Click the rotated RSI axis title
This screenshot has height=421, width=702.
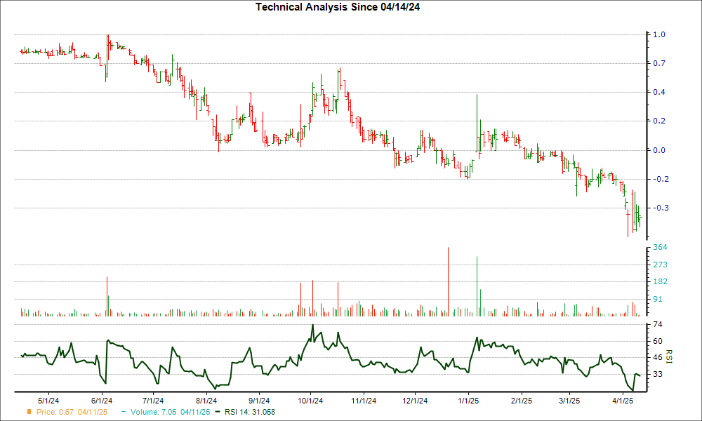tap(670, 356)
